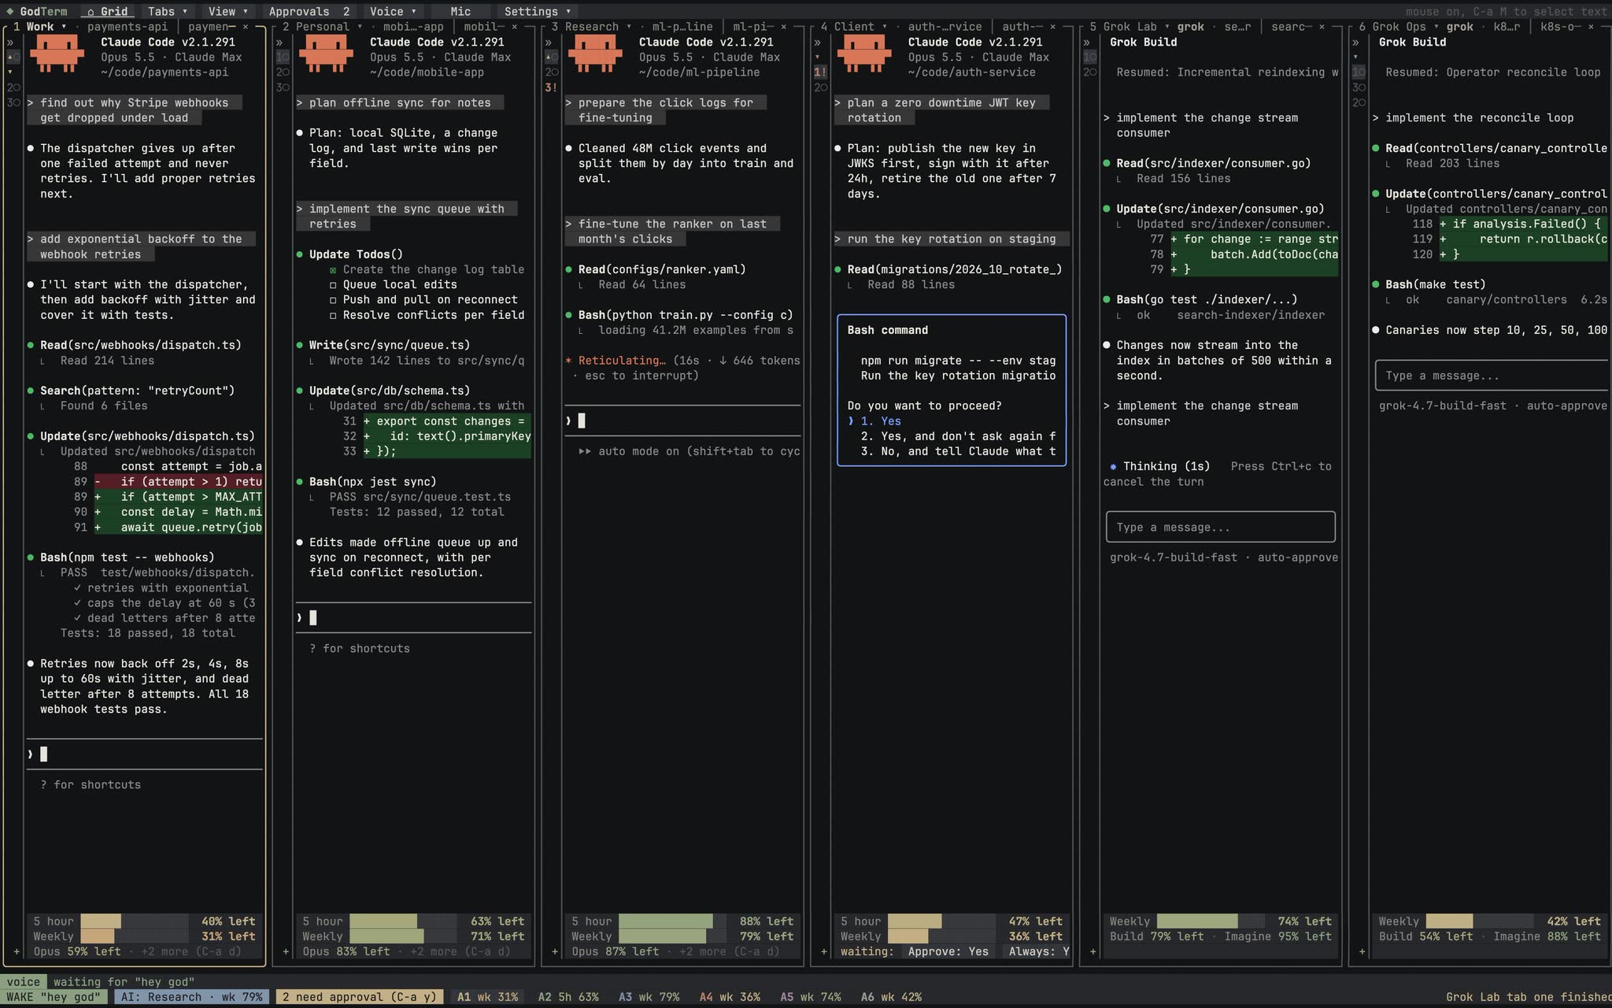
Task: Select the payments-api tab in Work pane
Action: coord(127,27)
